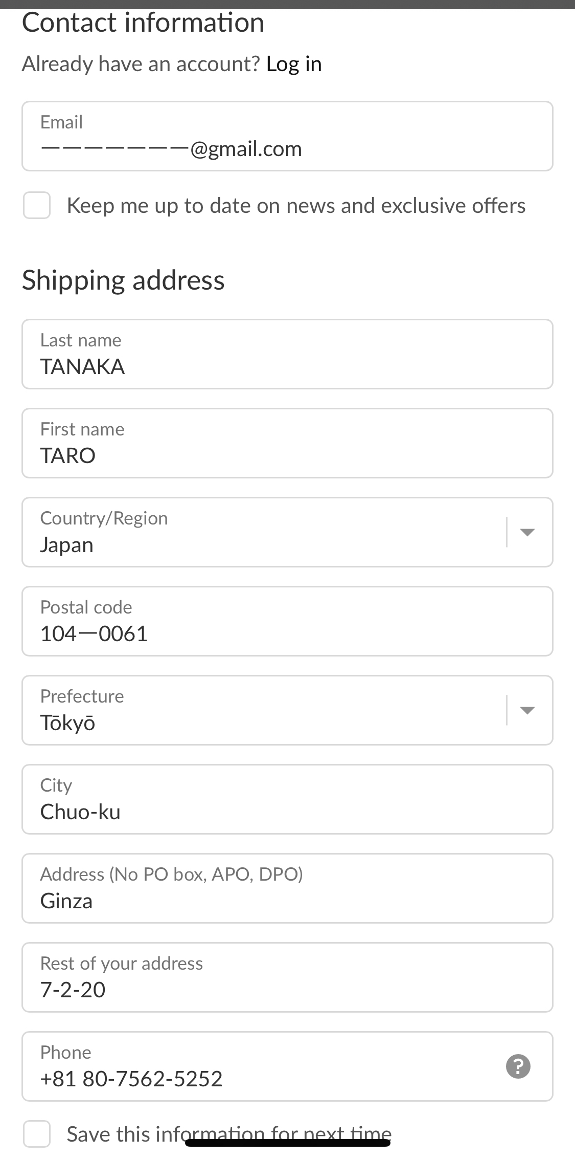Image resolution: width=575 pixels, height=1159 pixels.
Task: Check Save this information for next time
Action: [x=37, y=1134]
